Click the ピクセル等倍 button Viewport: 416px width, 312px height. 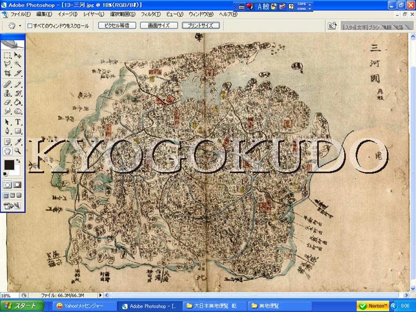point(117,26)
